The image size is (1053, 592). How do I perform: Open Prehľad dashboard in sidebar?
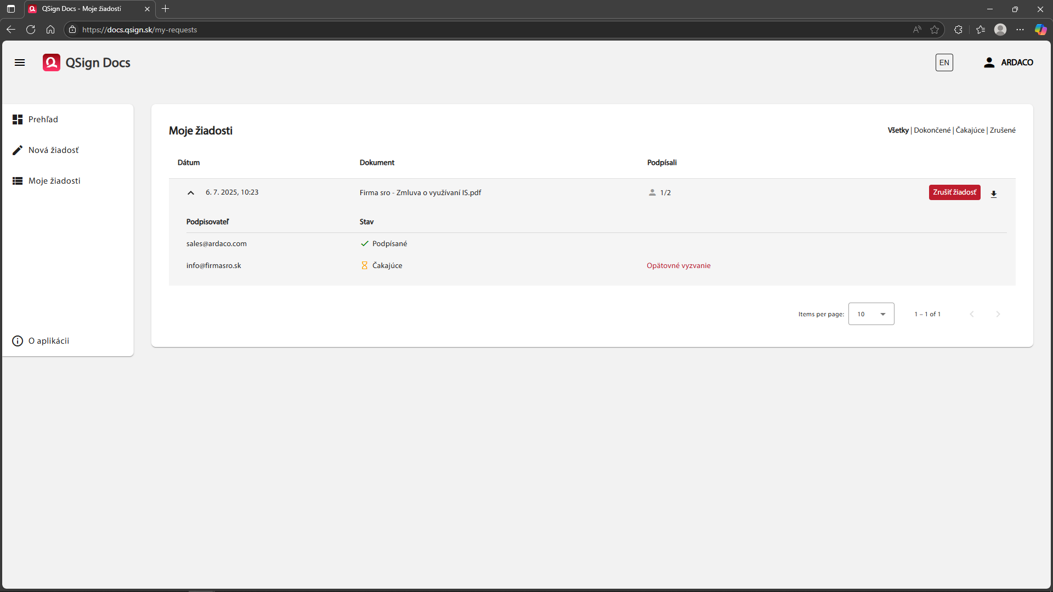point(43,119)
